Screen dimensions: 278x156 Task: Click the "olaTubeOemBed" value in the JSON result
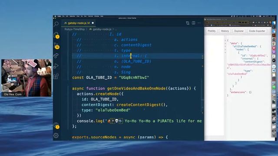pyautogui.click(x=237, y=74)
